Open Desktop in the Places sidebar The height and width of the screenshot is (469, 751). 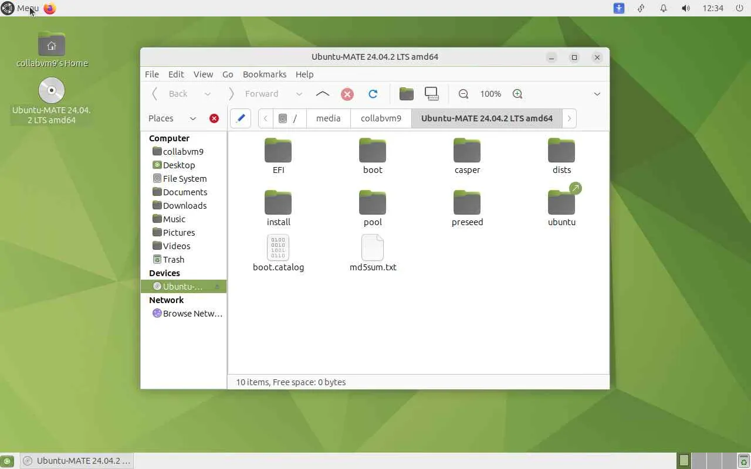point(184,165)
